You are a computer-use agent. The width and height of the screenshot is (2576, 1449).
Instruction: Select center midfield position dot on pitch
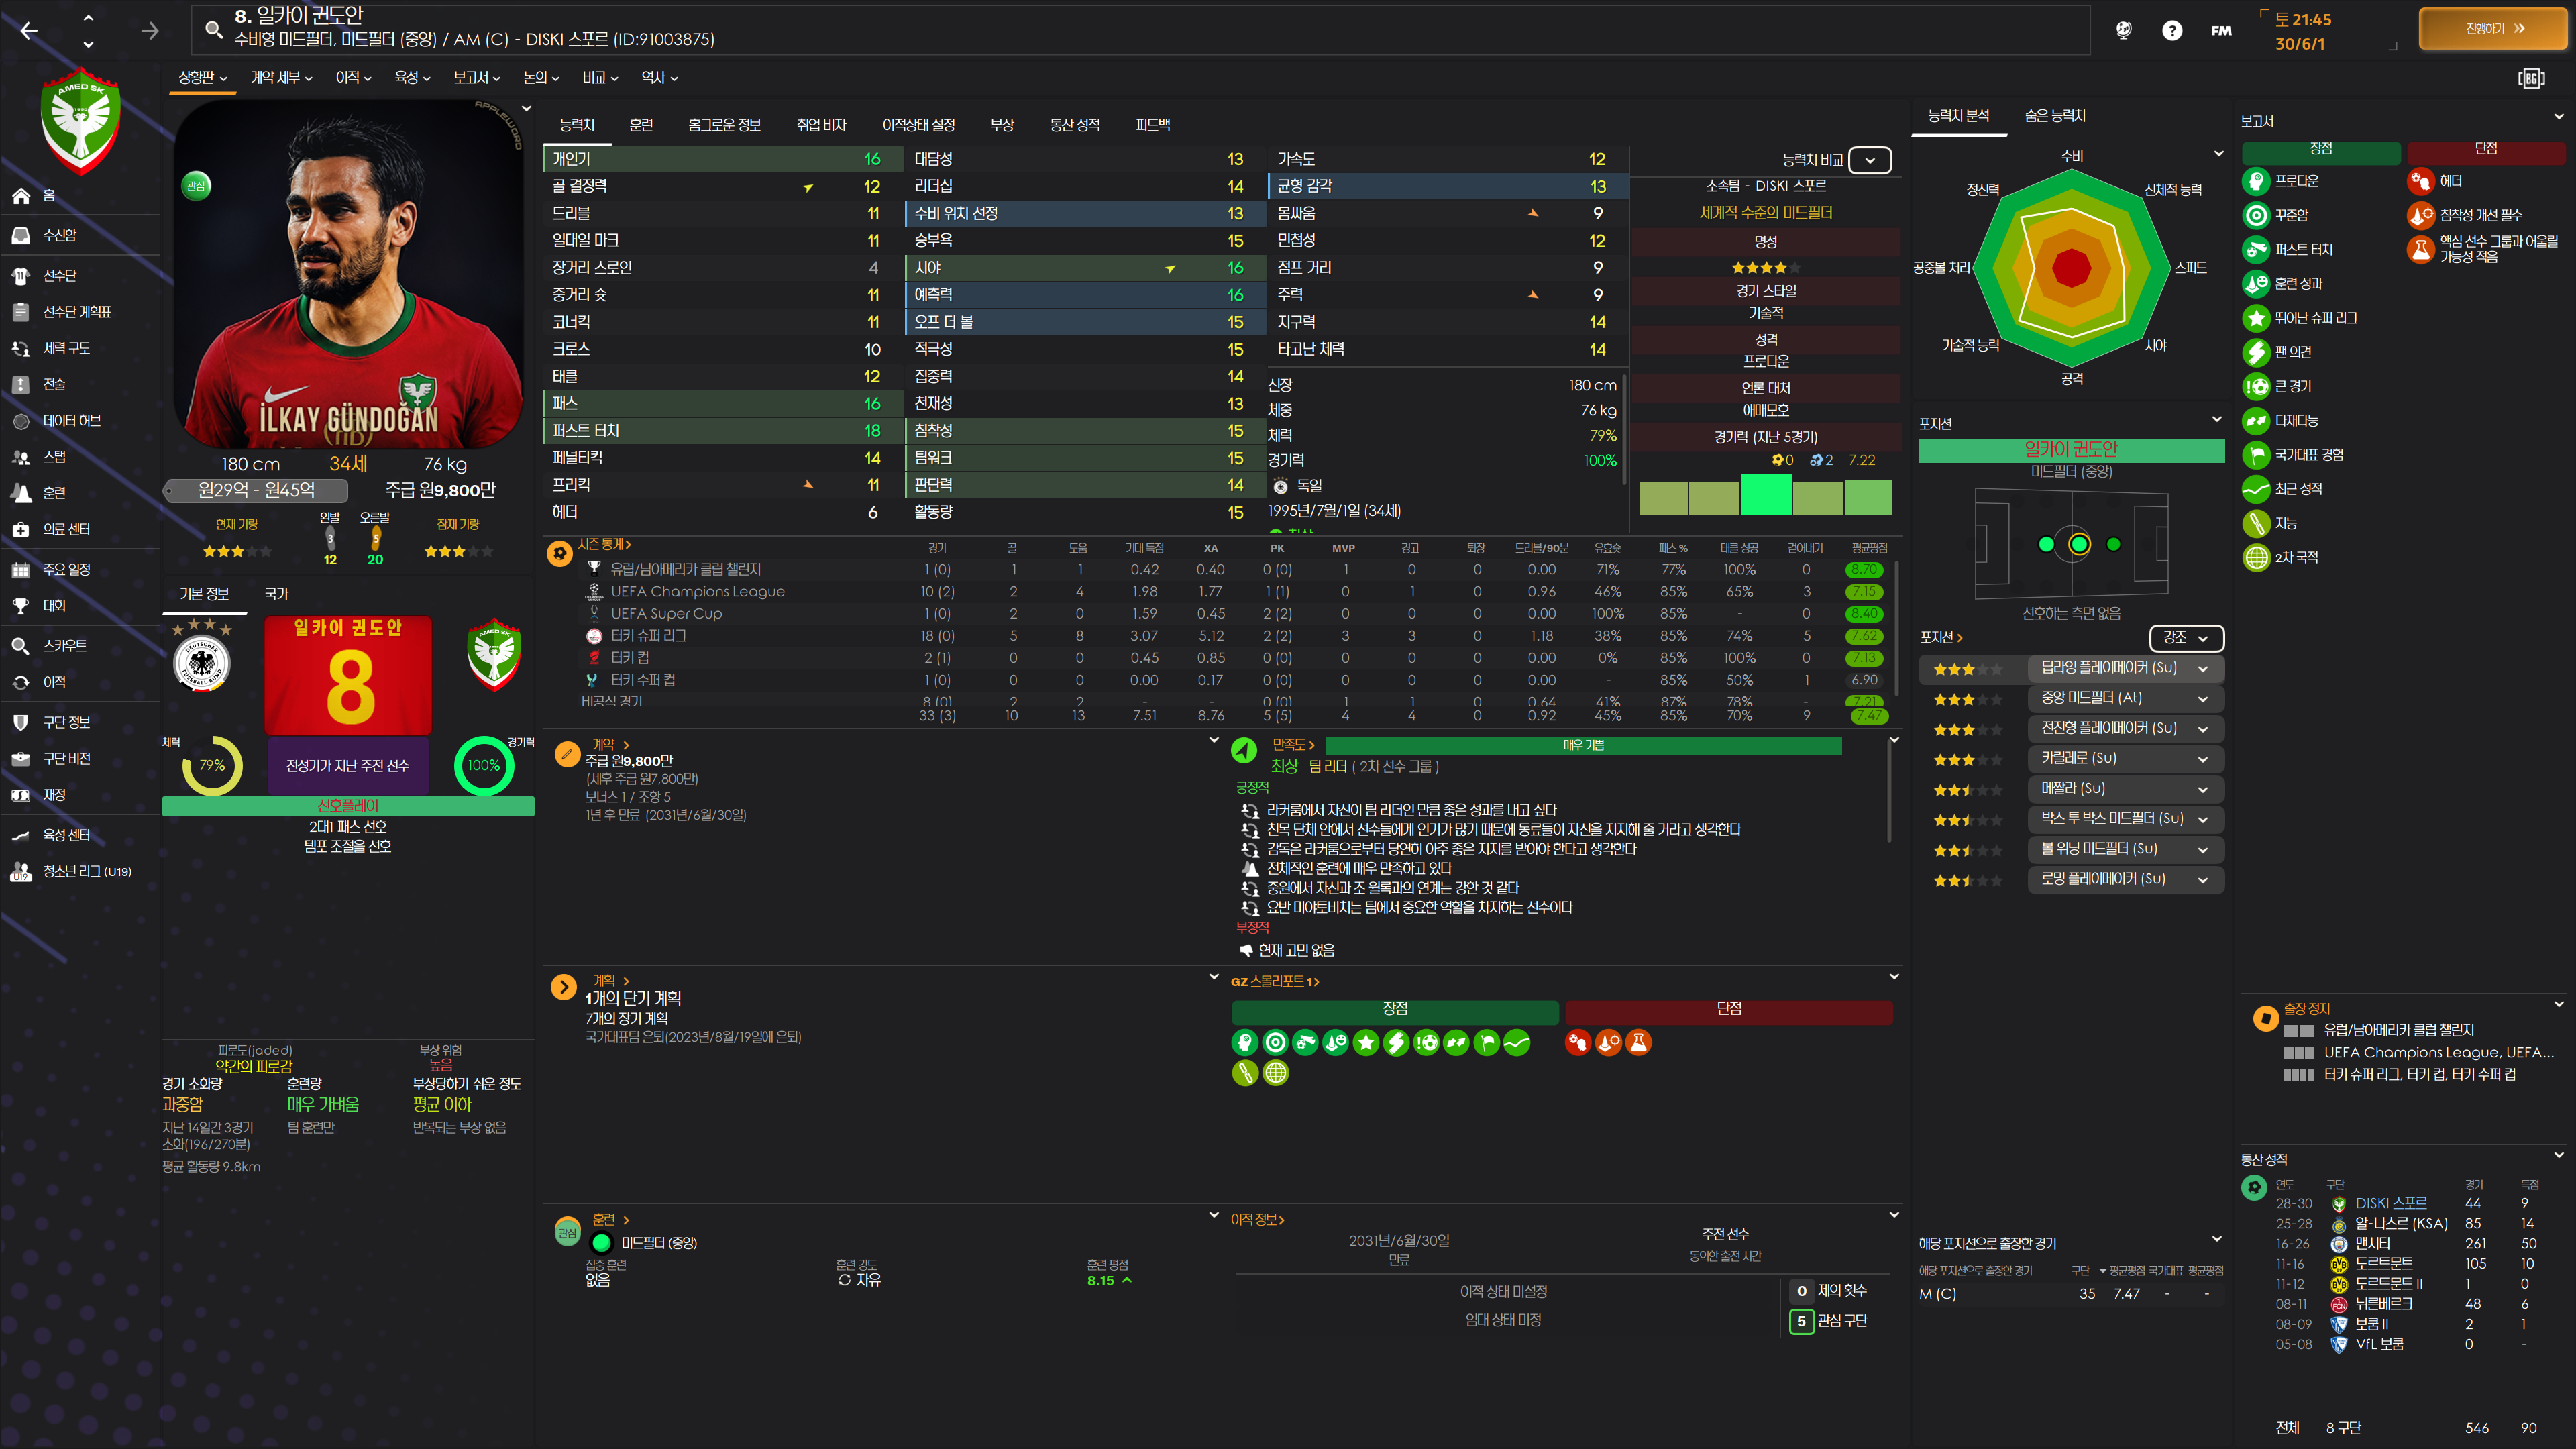click(x=2079, y=544)
